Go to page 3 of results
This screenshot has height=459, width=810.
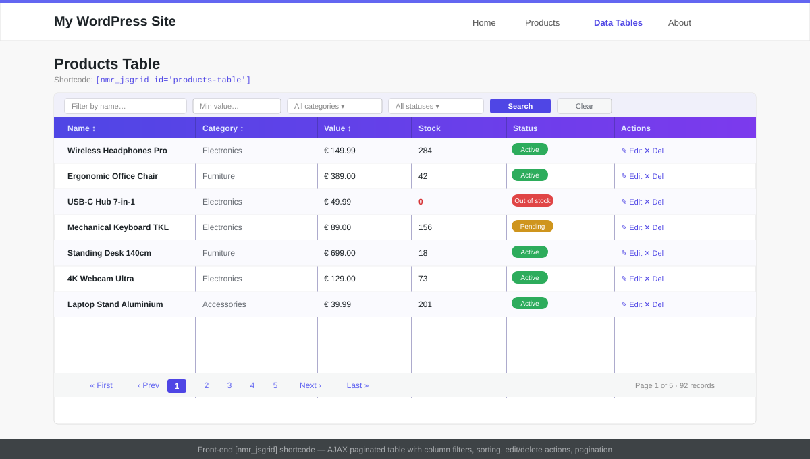tap(230, 385)
